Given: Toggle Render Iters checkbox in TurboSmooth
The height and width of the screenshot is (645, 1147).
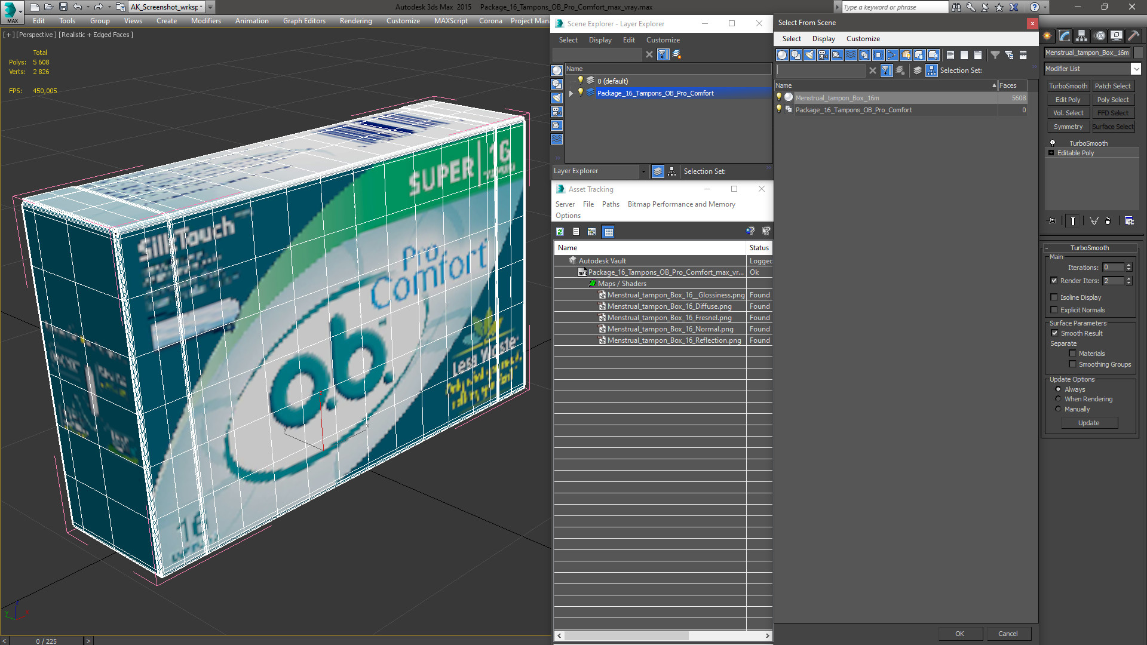Looking at the screenshot, I should tap(1054, 281).
